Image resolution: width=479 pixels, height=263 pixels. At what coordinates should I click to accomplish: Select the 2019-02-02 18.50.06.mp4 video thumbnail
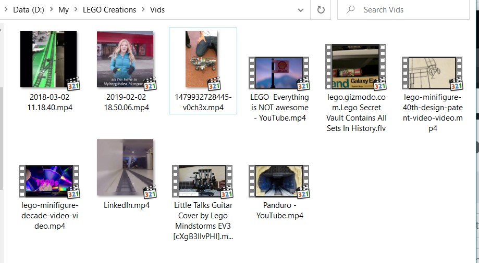point(125,59)
